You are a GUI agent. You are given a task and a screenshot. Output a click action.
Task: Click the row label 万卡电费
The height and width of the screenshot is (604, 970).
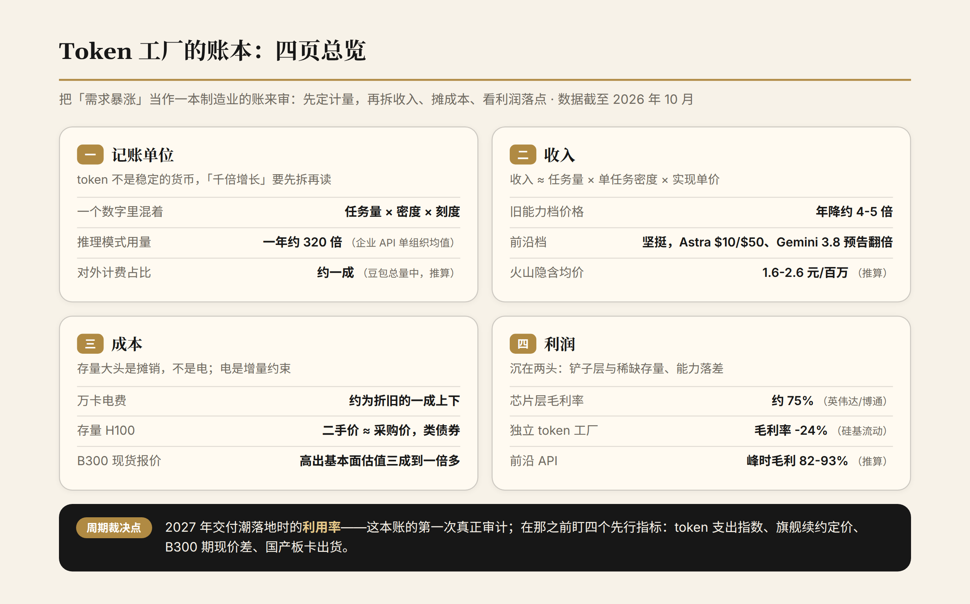[102, 400]
